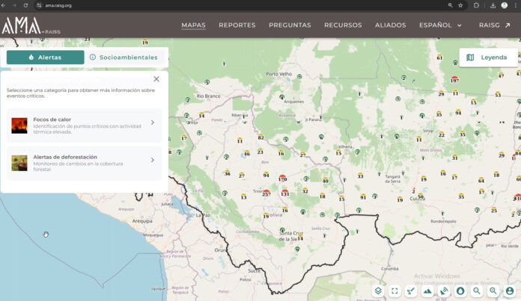Click the Porto Velho map label
Screen dimensions: 521x301
tap(279, 74)
